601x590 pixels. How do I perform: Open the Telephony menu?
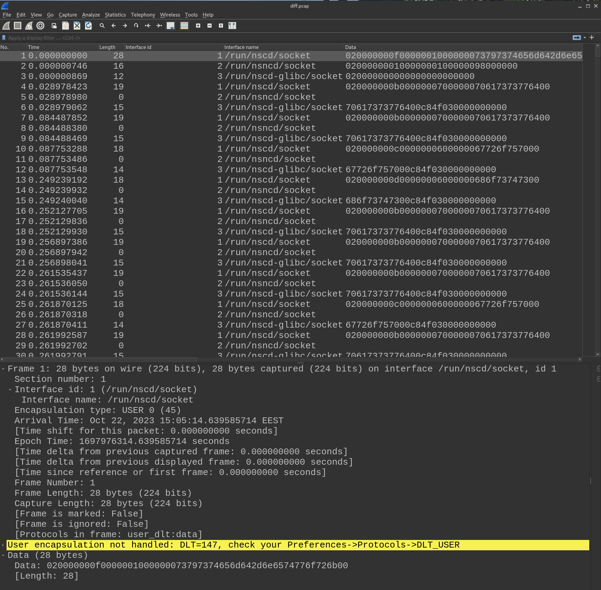(x=143, y=15)
